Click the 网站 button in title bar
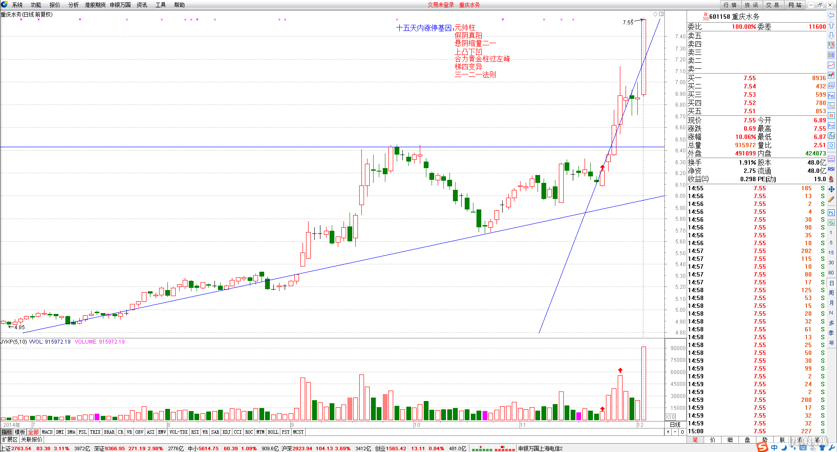This screenshot has width=837, height=452. (x=795, y=5)
